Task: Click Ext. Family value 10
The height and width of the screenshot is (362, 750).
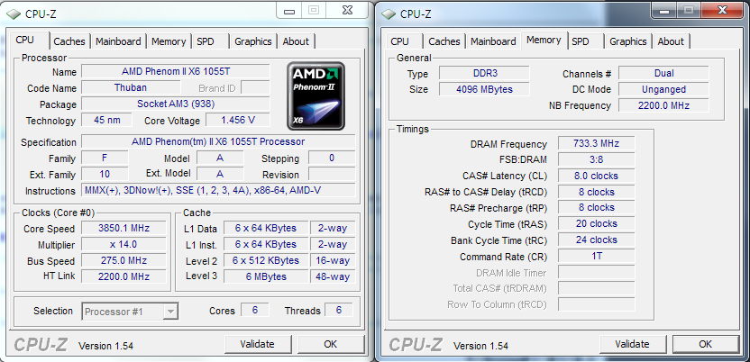Action: click(x=105, y=174)
